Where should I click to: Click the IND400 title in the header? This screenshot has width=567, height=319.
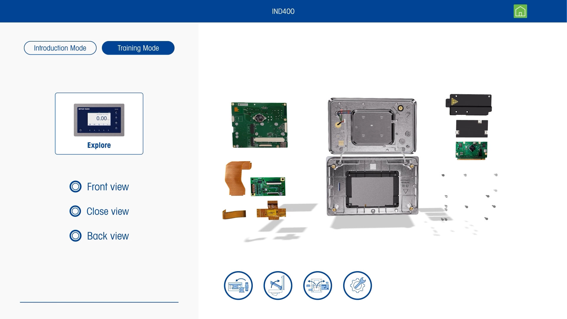[x=283, y=12]
